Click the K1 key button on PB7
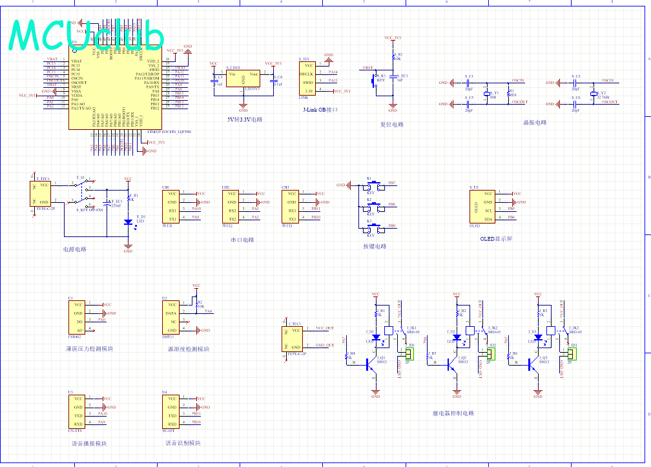Image resolution: width=651 pixels, height=467 pixels. [x=375, y=186]
